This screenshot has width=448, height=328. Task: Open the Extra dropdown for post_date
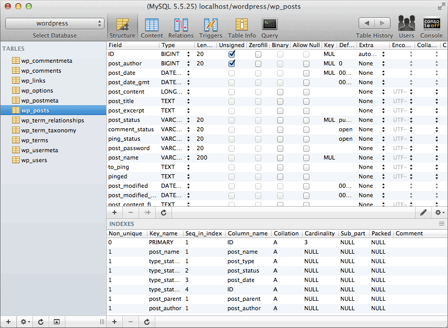pyautogui.click(x=384, y=73)
